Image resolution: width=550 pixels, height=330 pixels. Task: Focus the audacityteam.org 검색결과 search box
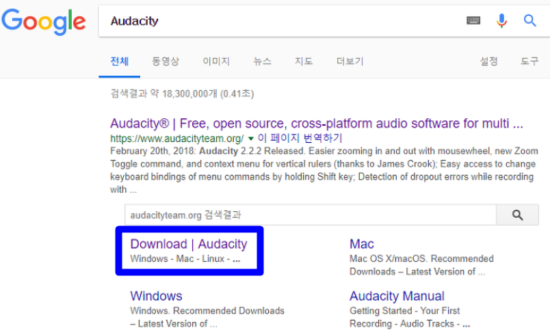[311, 215]
